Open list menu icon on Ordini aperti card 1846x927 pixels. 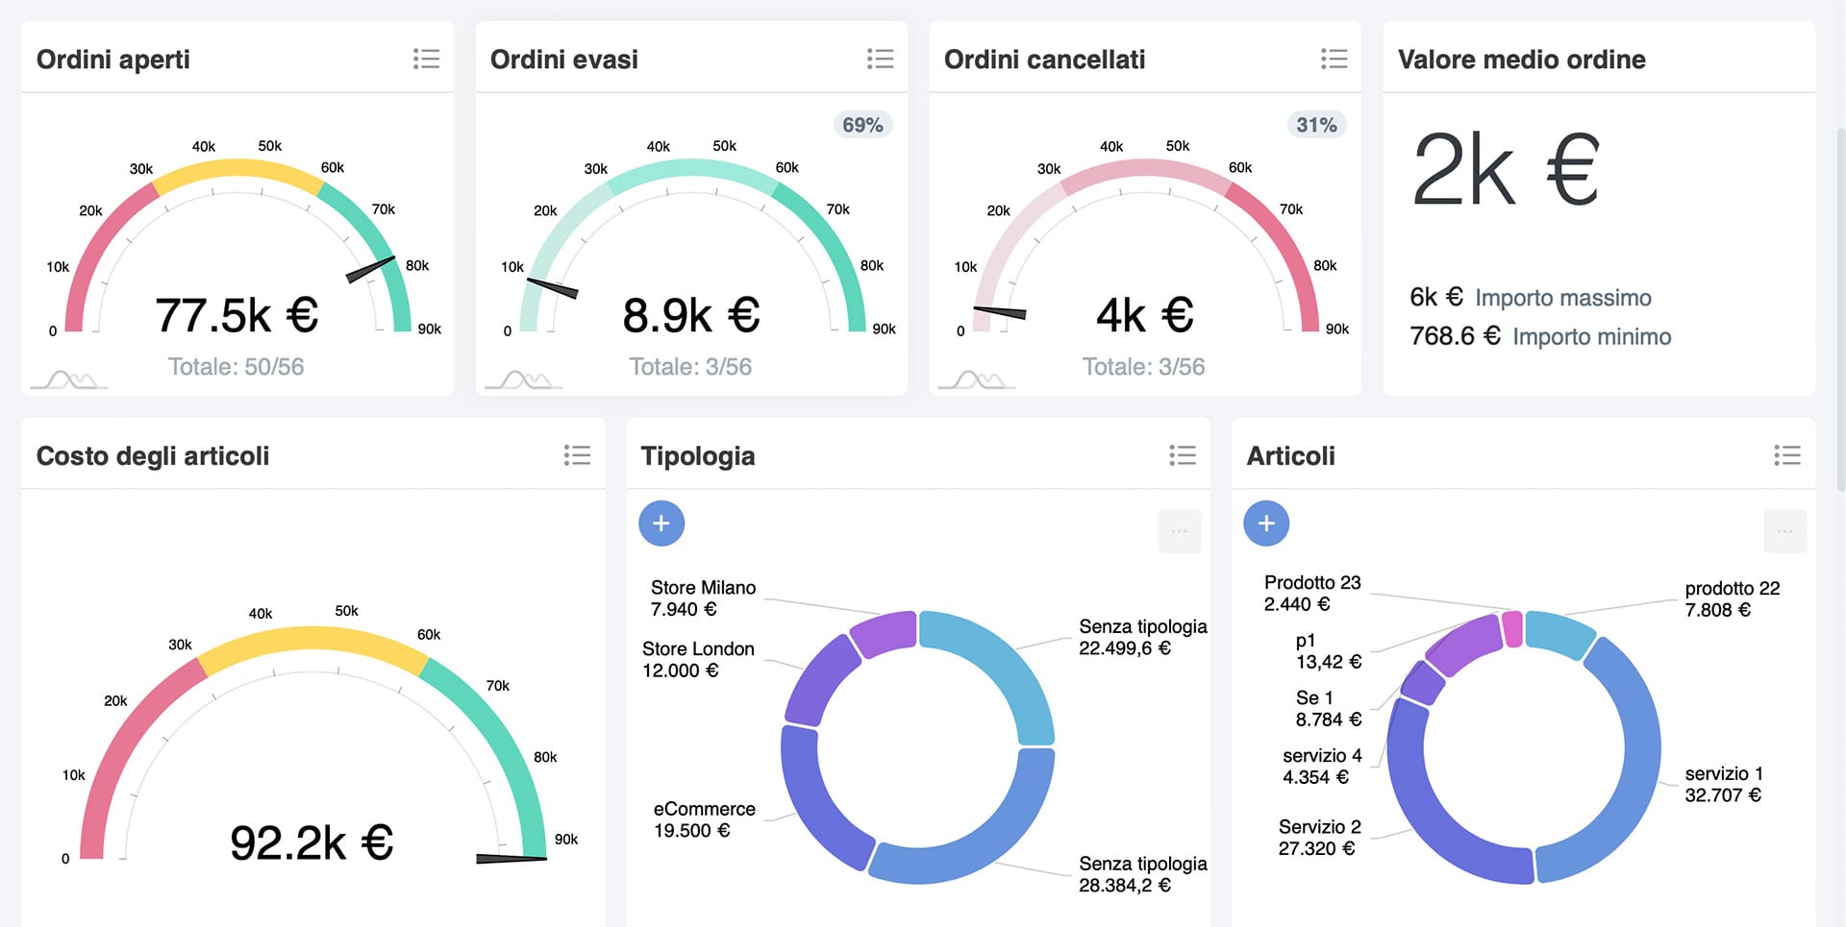pyautogui.click(x=426, y=60)
